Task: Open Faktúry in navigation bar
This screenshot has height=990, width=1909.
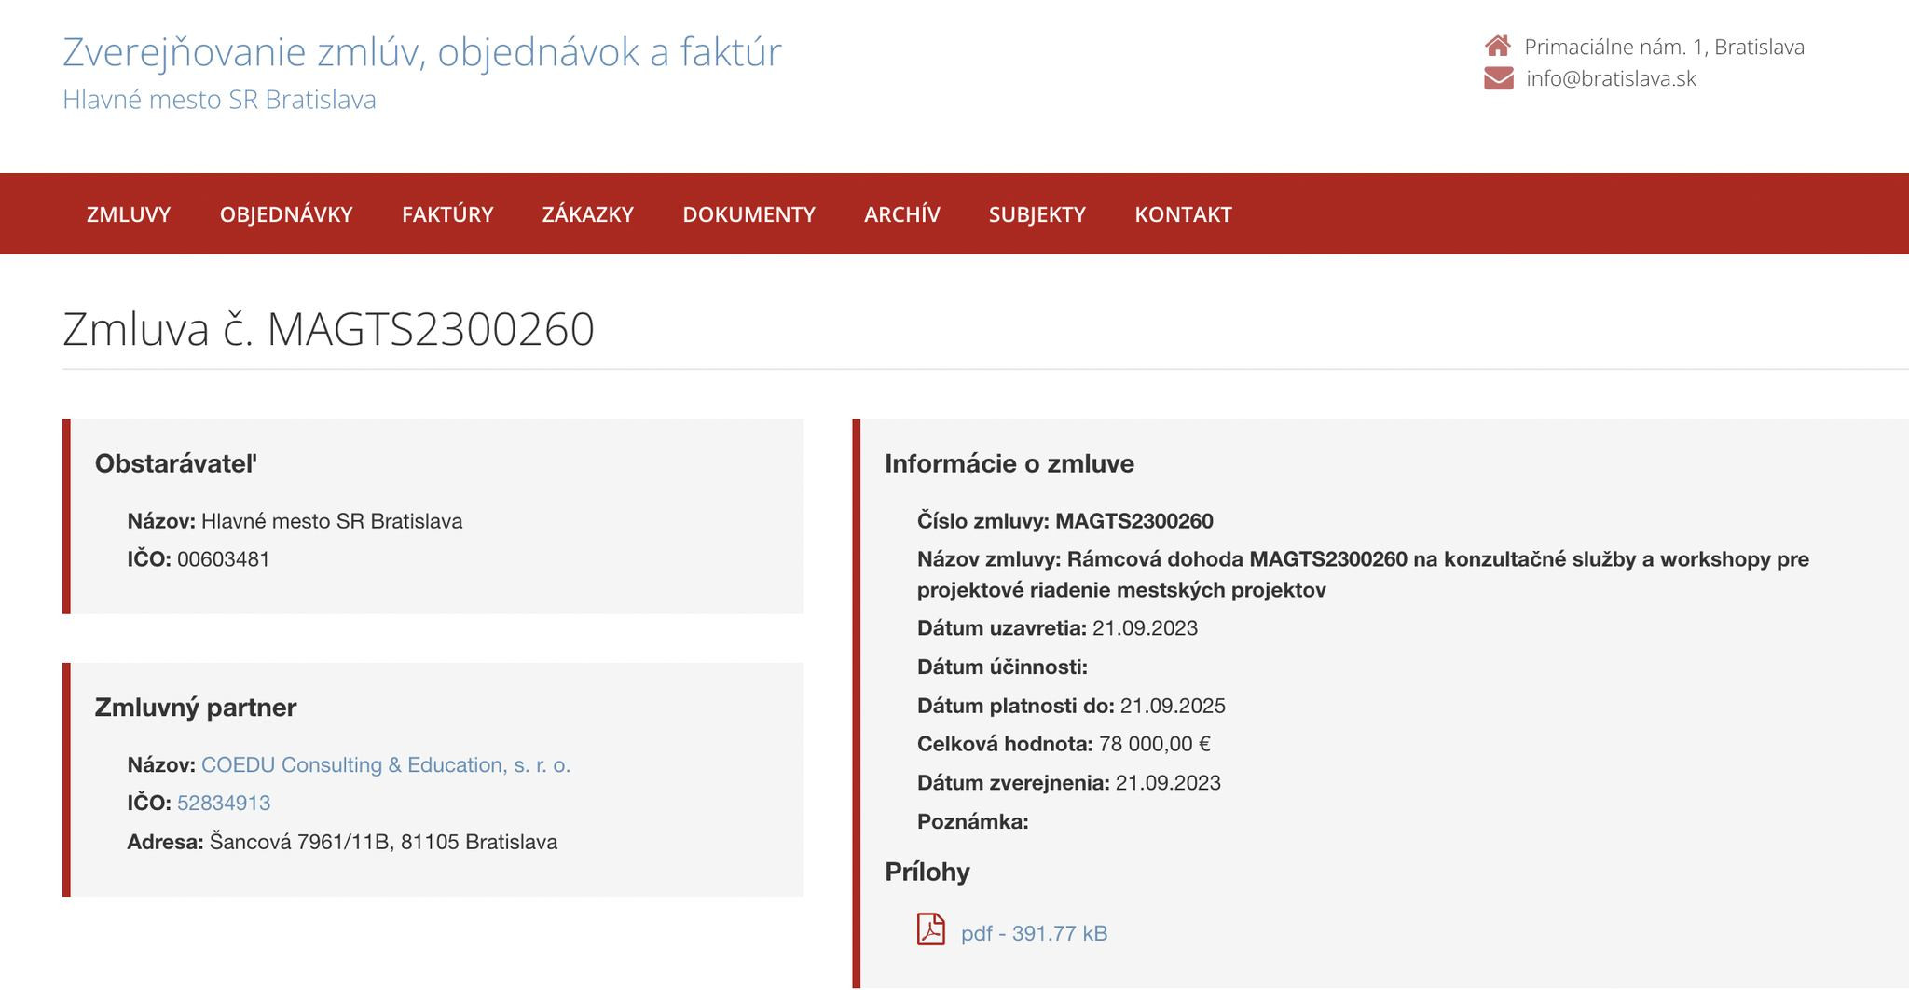Action: [447, 214]
